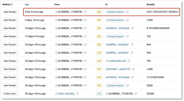This screenshot has width=184, height=101.
Task: Toggle the Age column date format
Action: click(27, 4)
